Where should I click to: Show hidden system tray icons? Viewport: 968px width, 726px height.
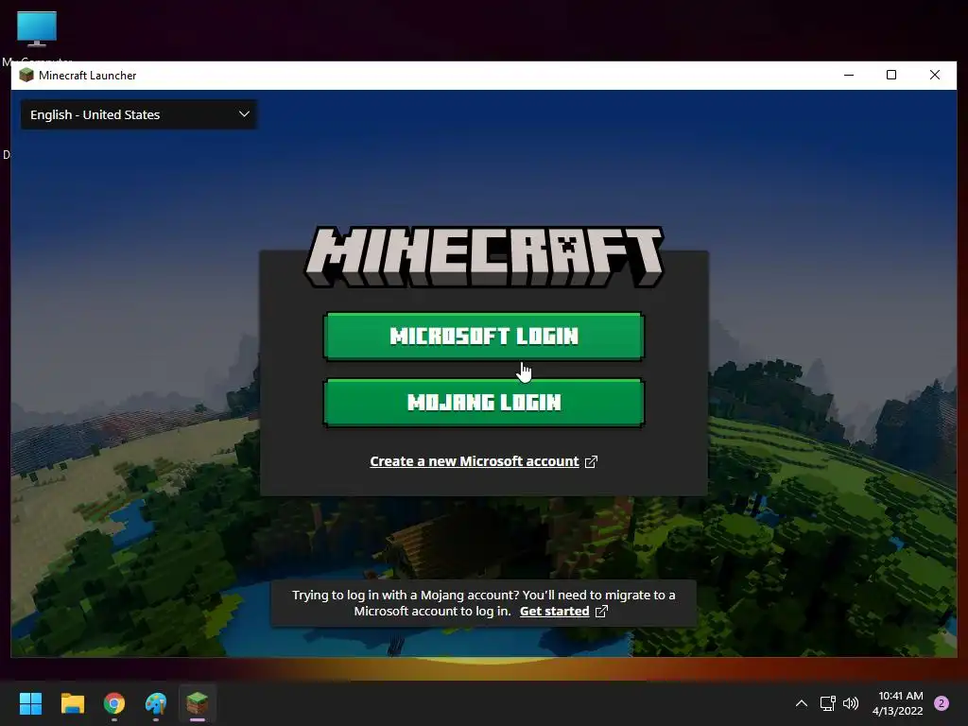802,703
